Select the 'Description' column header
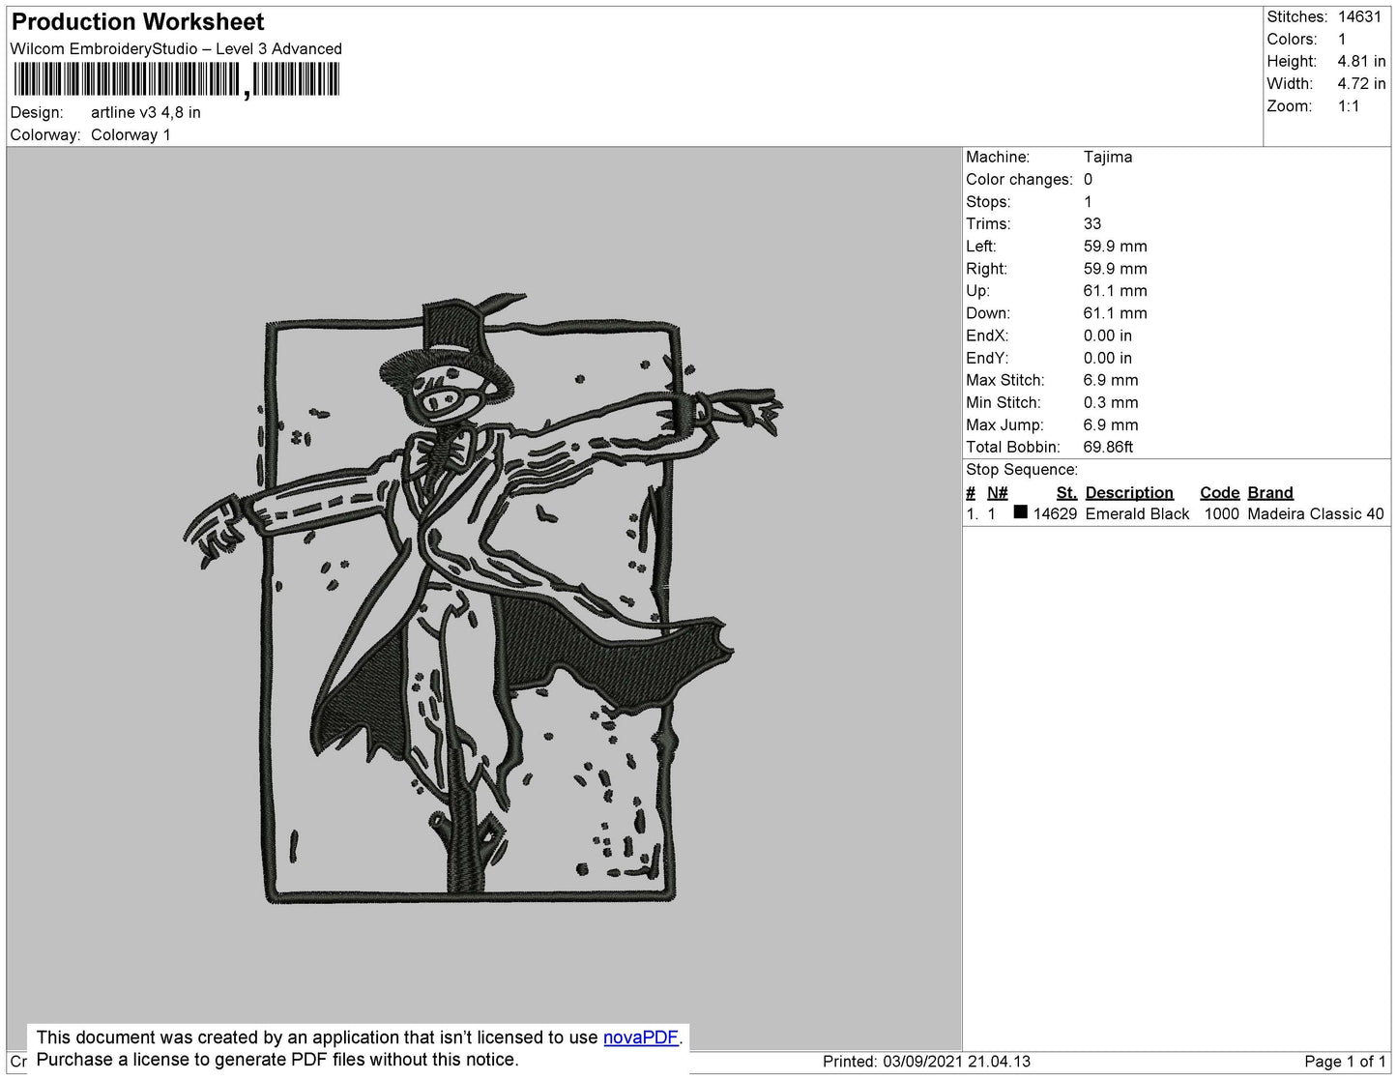Screen dimensions: 1397x1080 click(x=1129, y=492)
